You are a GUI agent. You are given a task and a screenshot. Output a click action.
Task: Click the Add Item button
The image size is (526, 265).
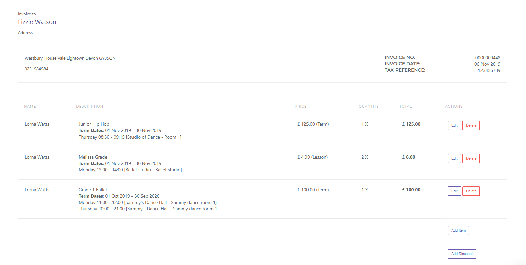pyautogui.click(x=458, y=230)
